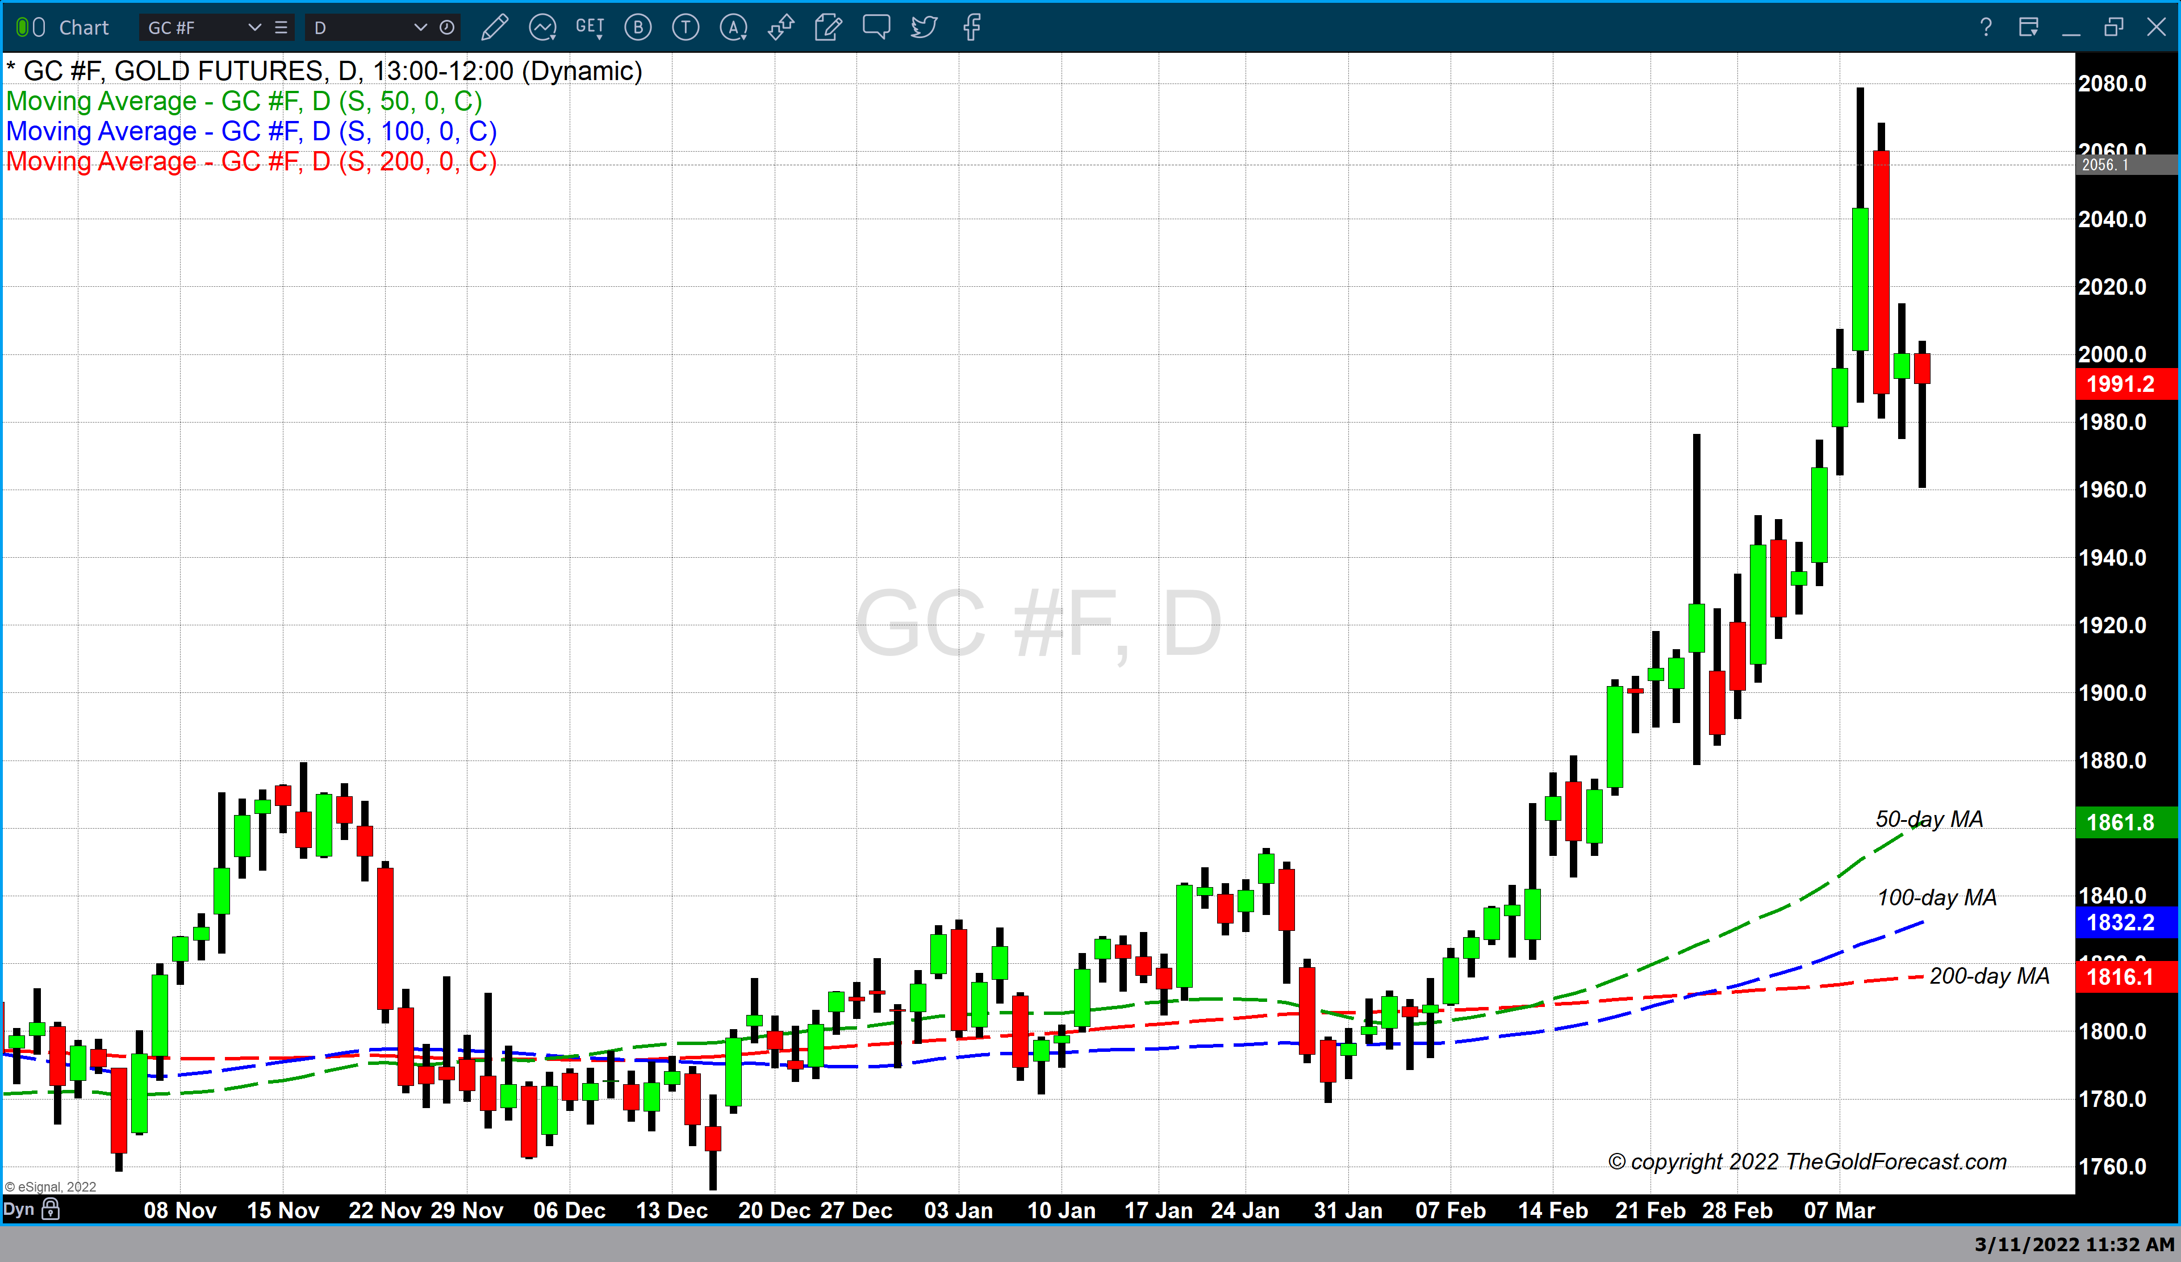Open the chat comment icon

click(876, 27)
